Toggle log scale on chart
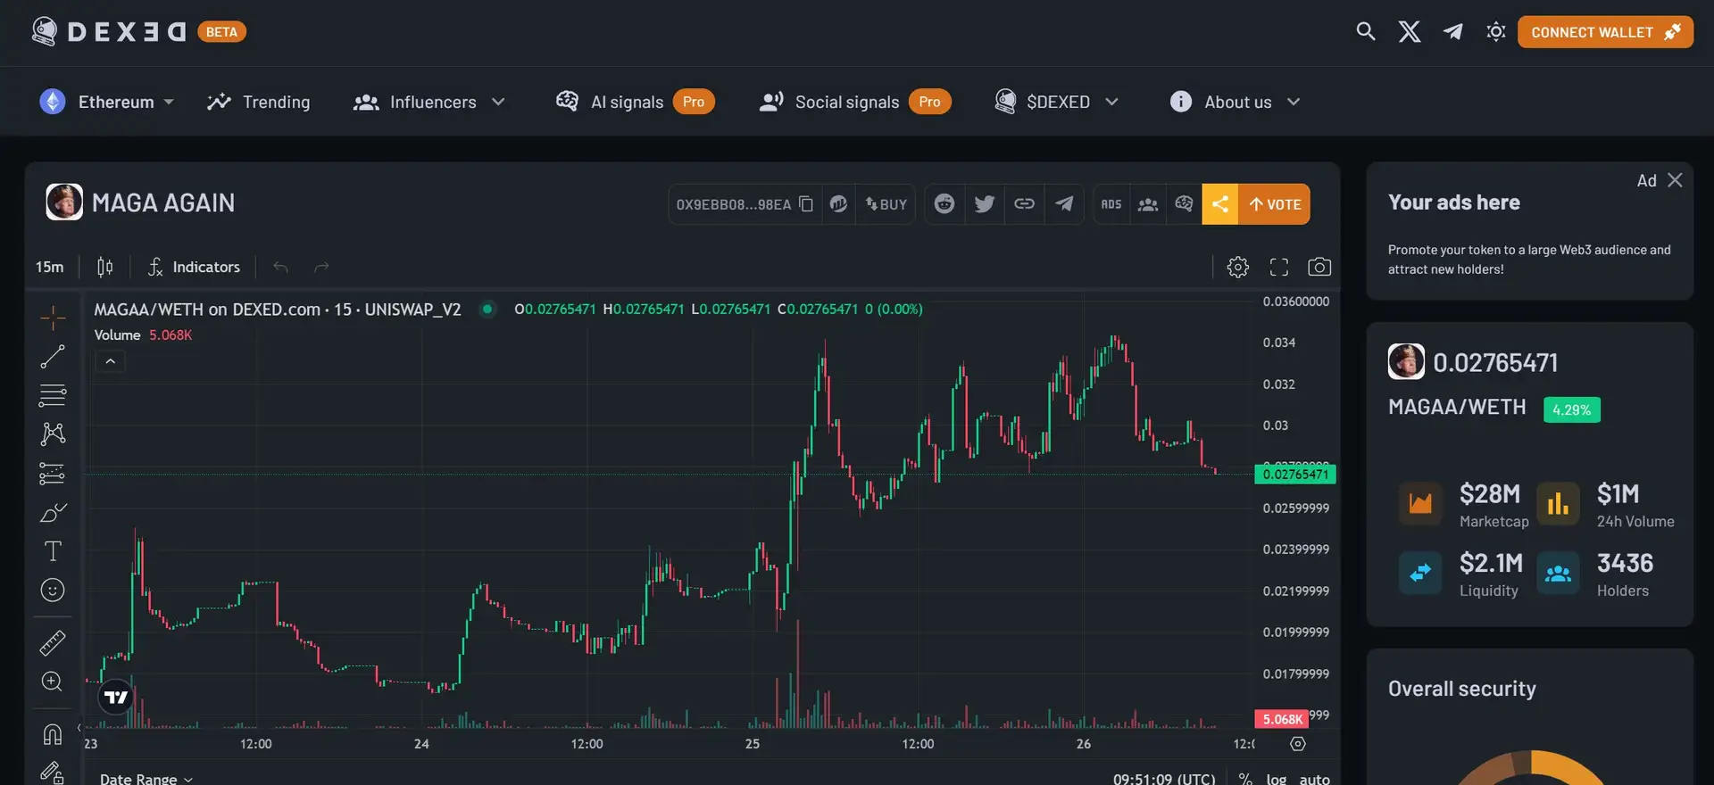Screen dimensions: 1714x785 pyautogui.click(x=1276, y=779)
